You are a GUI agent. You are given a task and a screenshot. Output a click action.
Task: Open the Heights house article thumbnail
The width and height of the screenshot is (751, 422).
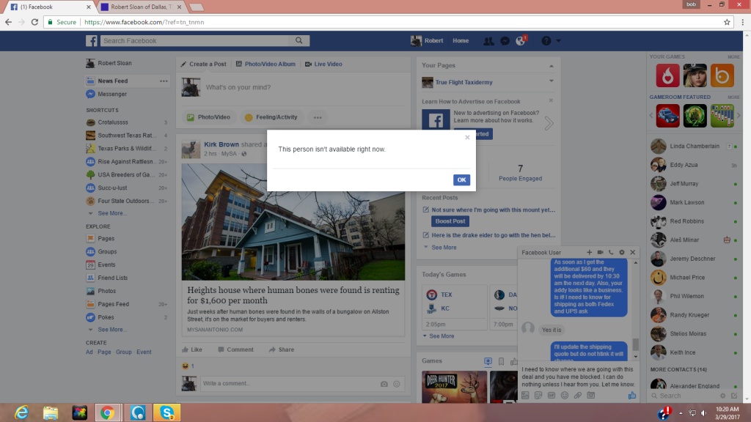coord(293,222)
